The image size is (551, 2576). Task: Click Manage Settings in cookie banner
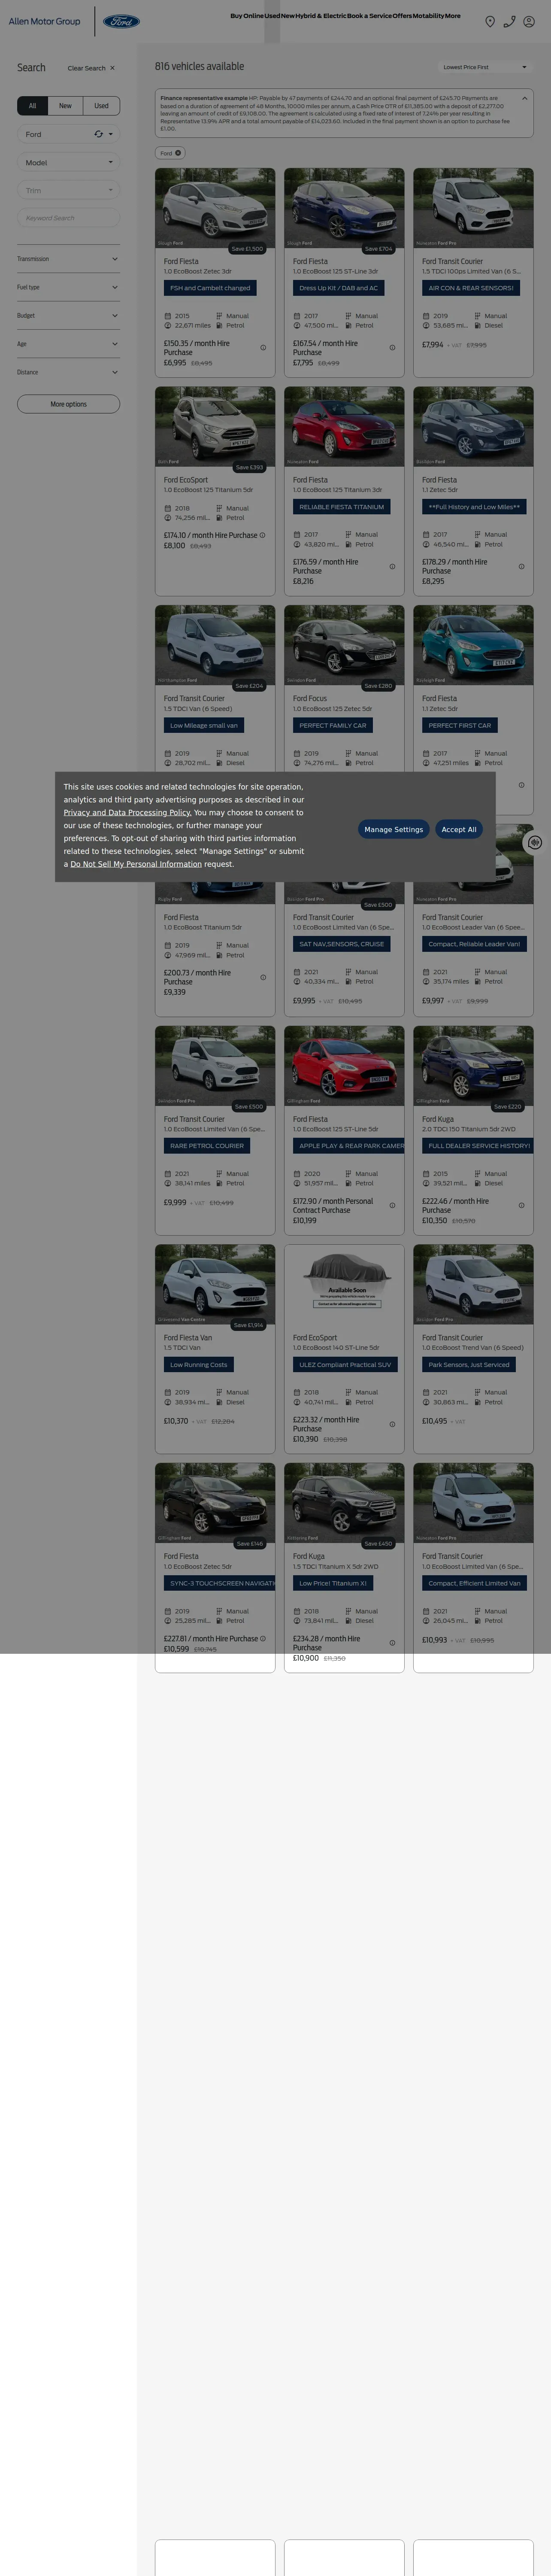[393, 829]
